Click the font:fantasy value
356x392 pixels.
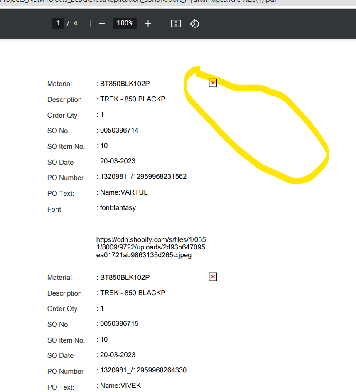point(117,207)
